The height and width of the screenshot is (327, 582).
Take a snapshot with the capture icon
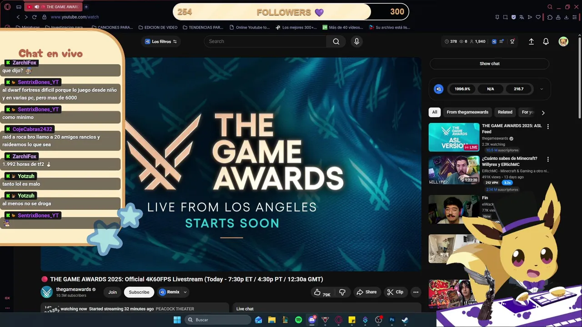[x=505, y=17]
